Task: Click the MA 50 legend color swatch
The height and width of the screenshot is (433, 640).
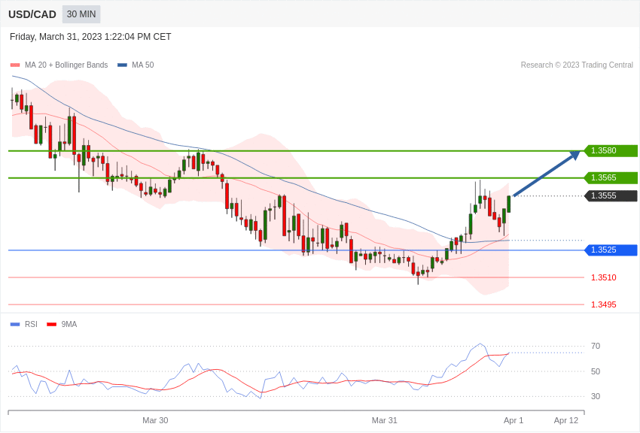Action: pyautogui.click(x=122, y=65)
